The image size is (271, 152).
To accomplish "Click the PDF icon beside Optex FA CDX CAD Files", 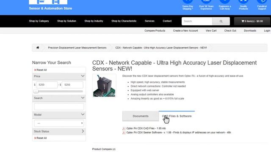I will (124, 128).
